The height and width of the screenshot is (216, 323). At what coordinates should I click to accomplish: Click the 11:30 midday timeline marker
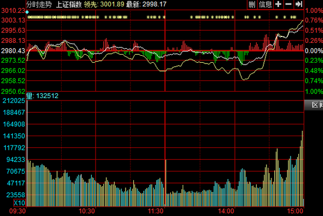click(156, 211)
